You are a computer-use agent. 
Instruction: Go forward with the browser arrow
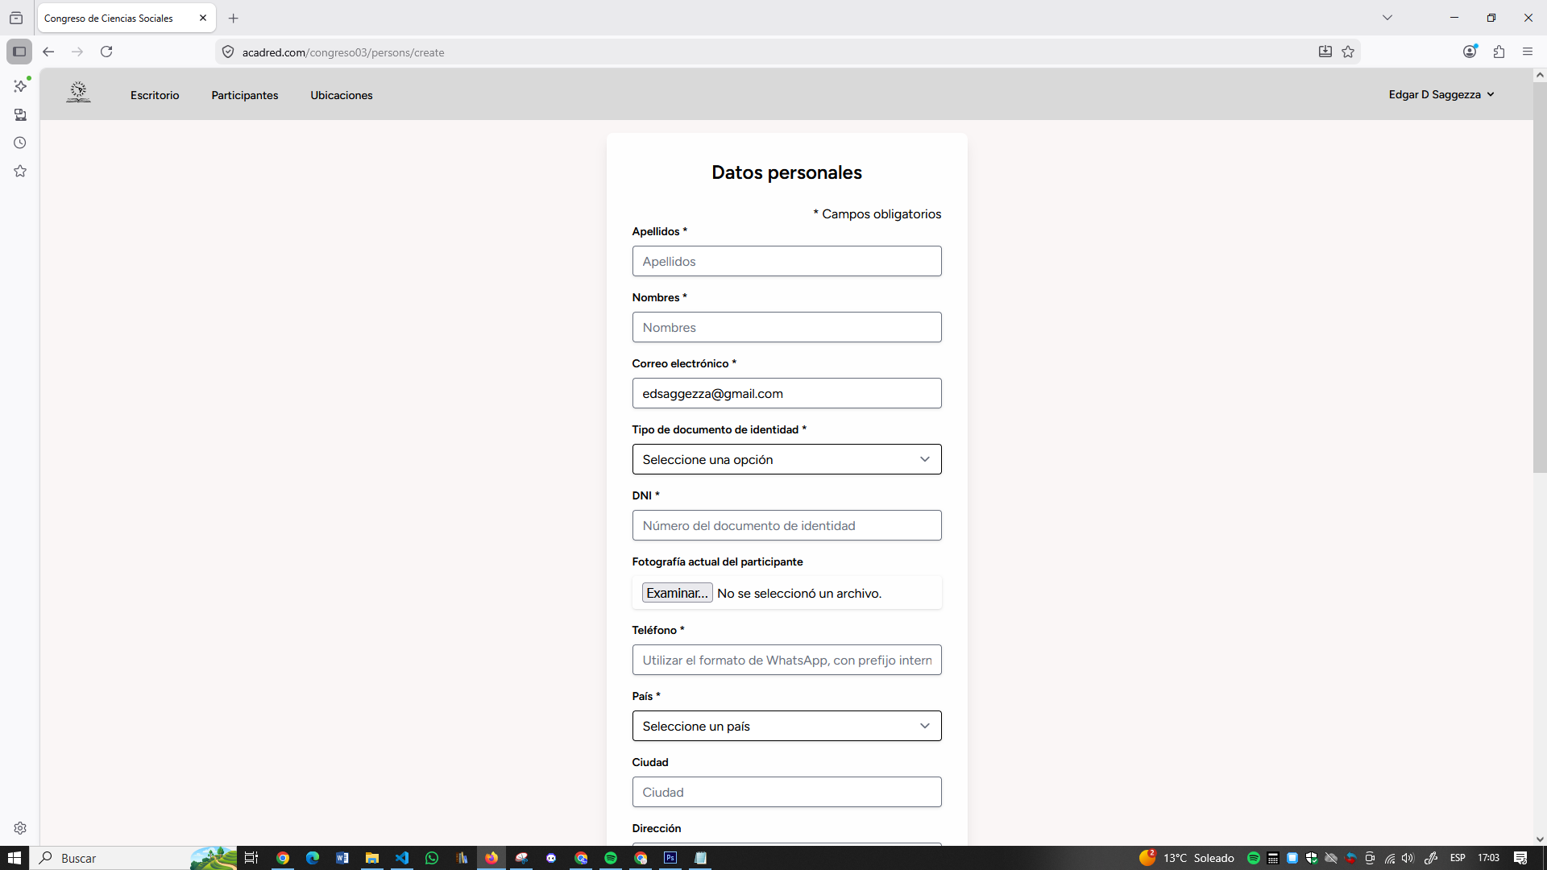click(x=77, y=52)
